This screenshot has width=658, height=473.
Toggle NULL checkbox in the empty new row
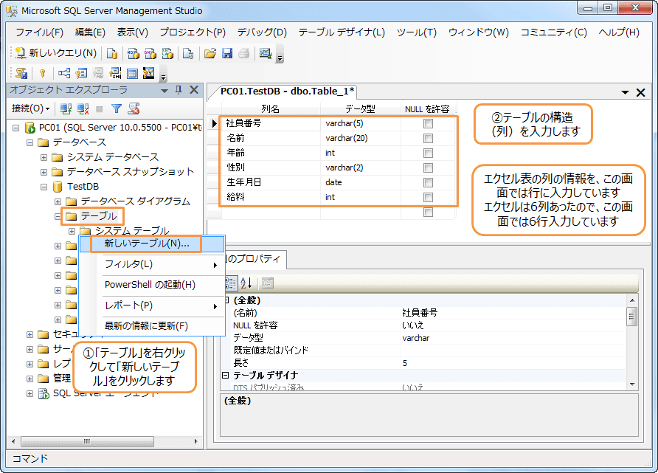coord(428,212)
